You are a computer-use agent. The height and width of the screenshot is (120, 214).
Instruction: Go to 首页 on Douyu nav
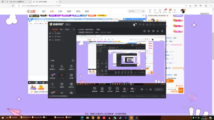click(44, 11)
